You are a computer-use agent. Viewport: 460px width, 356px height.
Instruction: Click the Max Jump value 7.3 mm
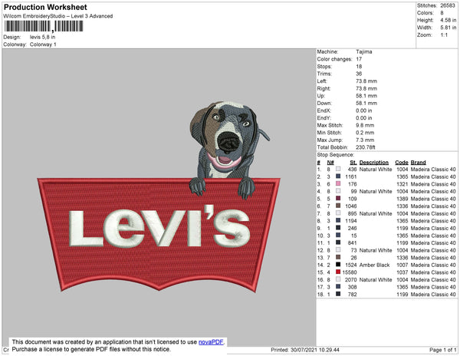coord(365,140)
